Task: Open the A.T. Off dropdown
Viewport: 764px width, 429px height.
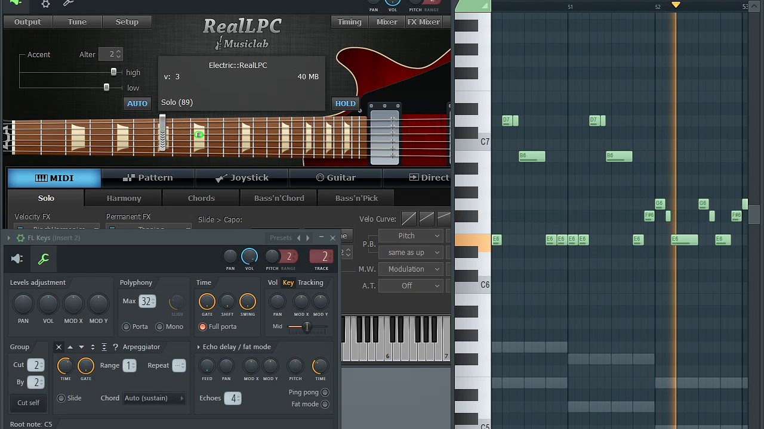Action: pyautogui.click(x=411, y=286)
